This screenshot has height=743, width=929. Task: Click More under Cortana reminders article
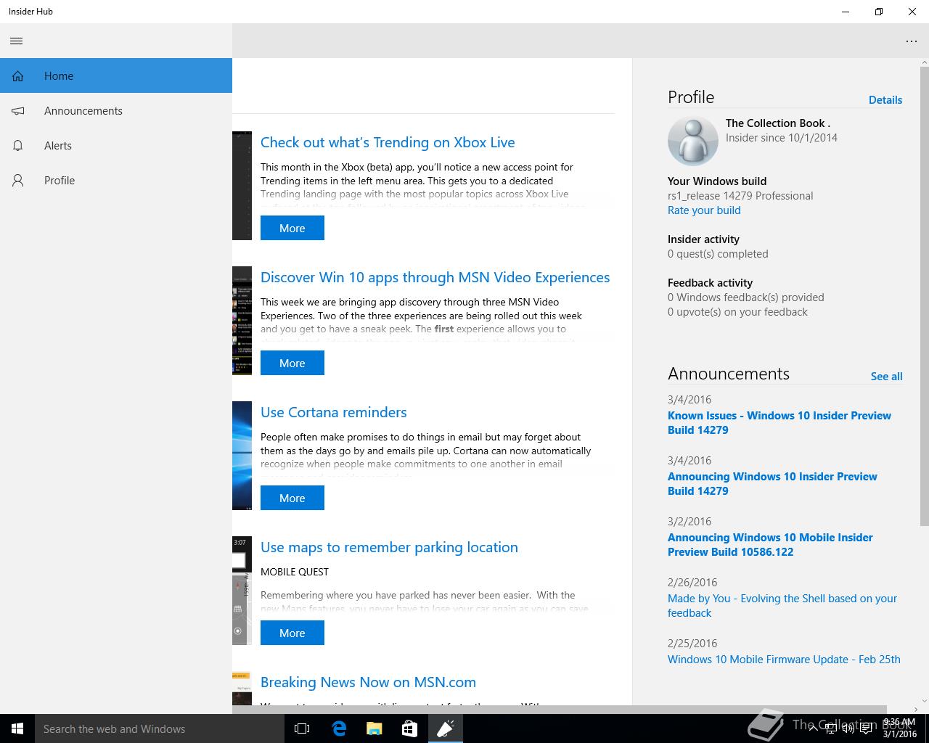click(x=292, y=498)
